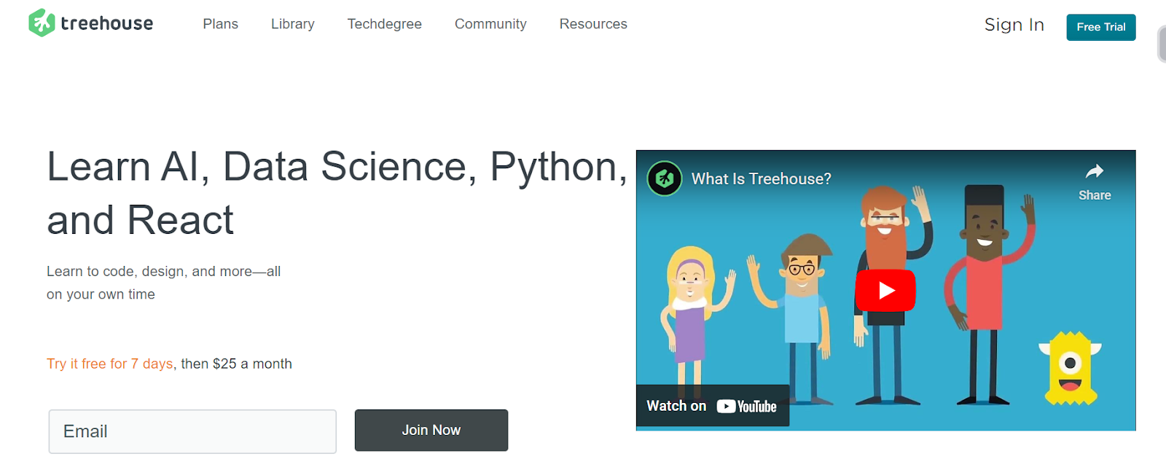Click the 'Try it free for 7 days' text

click(110, 364)
